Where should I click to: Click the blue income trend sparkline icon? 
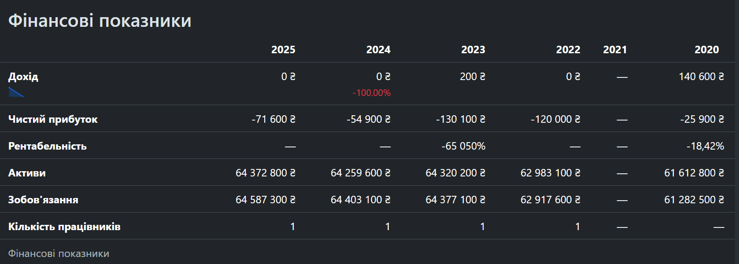tap(16, 92)
